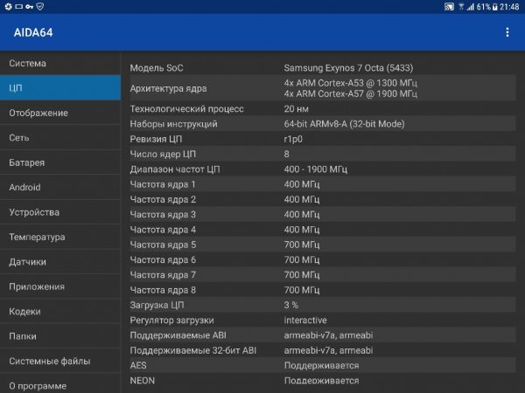
Task: Select the Наборы инструкций row
Action: click(x=323, y=124)
